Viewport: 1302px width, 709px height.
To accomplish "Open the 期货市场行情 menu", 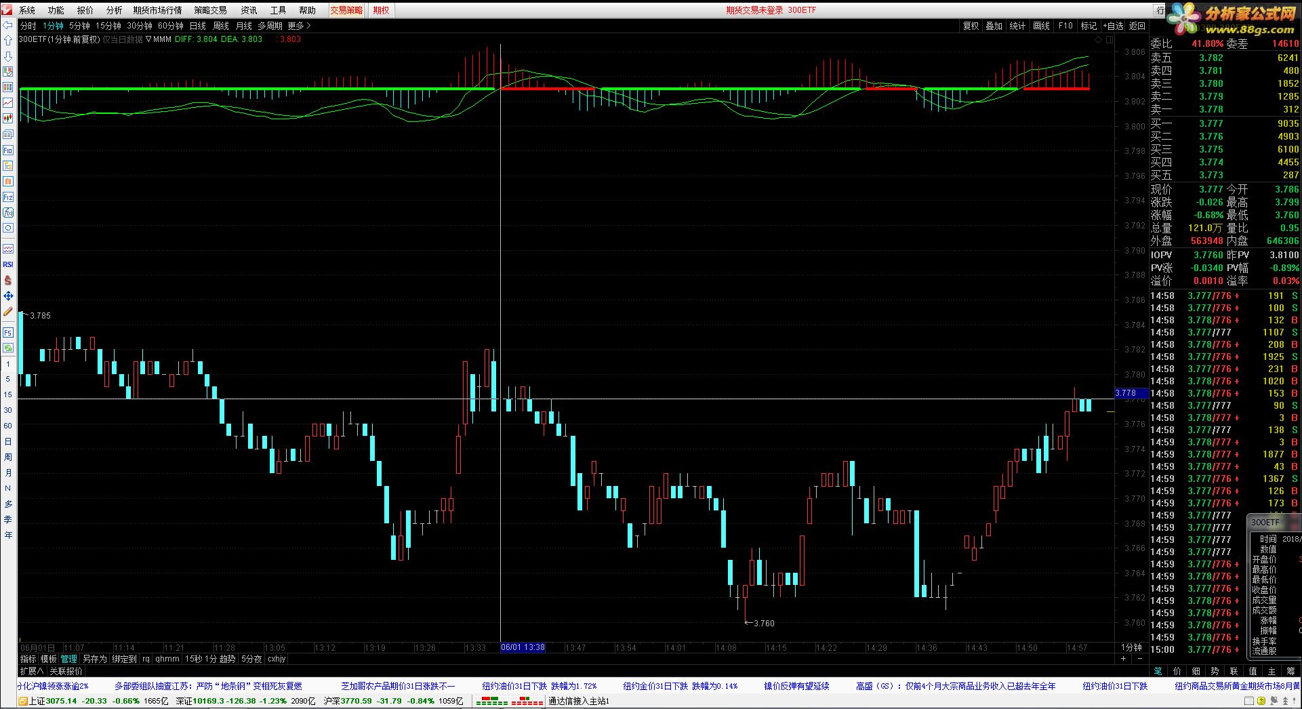I will [158, 10].
